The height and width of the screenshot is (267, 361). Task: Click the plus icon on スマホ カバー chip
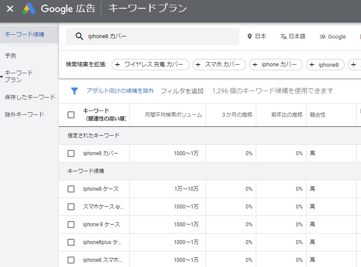(x=198, y=65)
